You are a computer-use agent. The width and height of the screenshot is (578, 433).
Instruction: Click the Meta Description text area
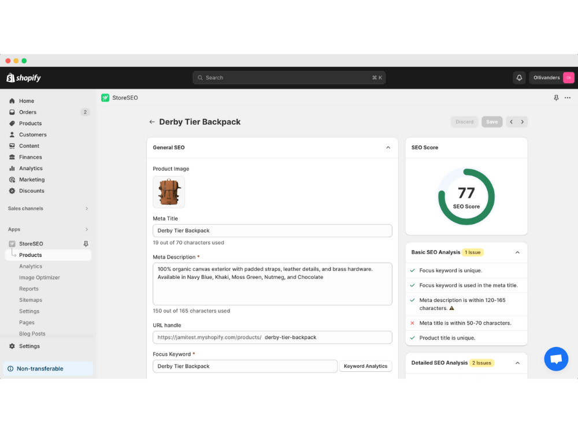272,284
